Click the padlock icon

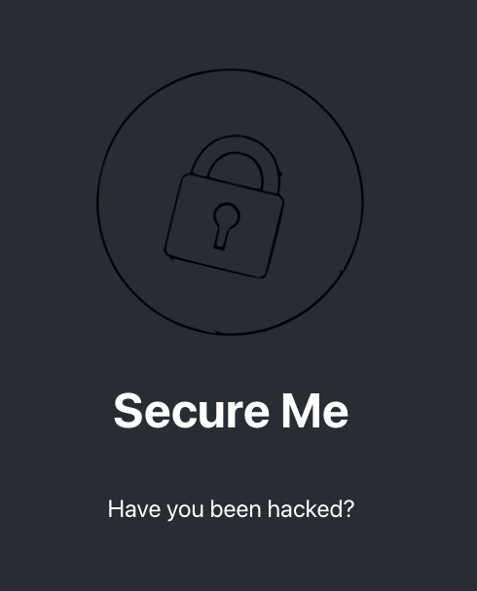pyautogui.click(x=224, y=207)
